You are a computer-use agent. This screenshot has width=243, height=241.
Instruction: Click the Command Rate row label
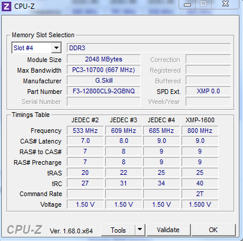click(x=41, y=194)
